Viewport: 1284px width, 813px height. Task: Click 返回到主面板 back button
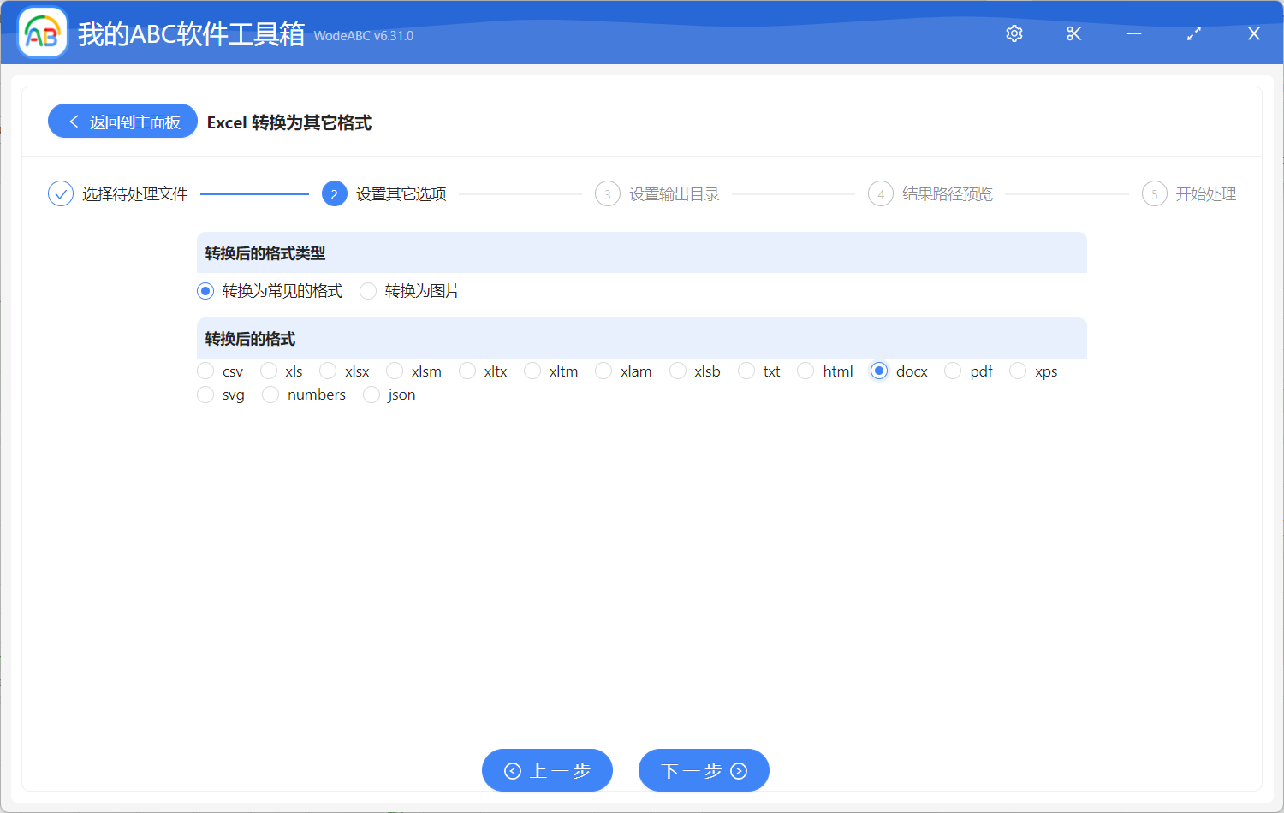click(122, 121)
